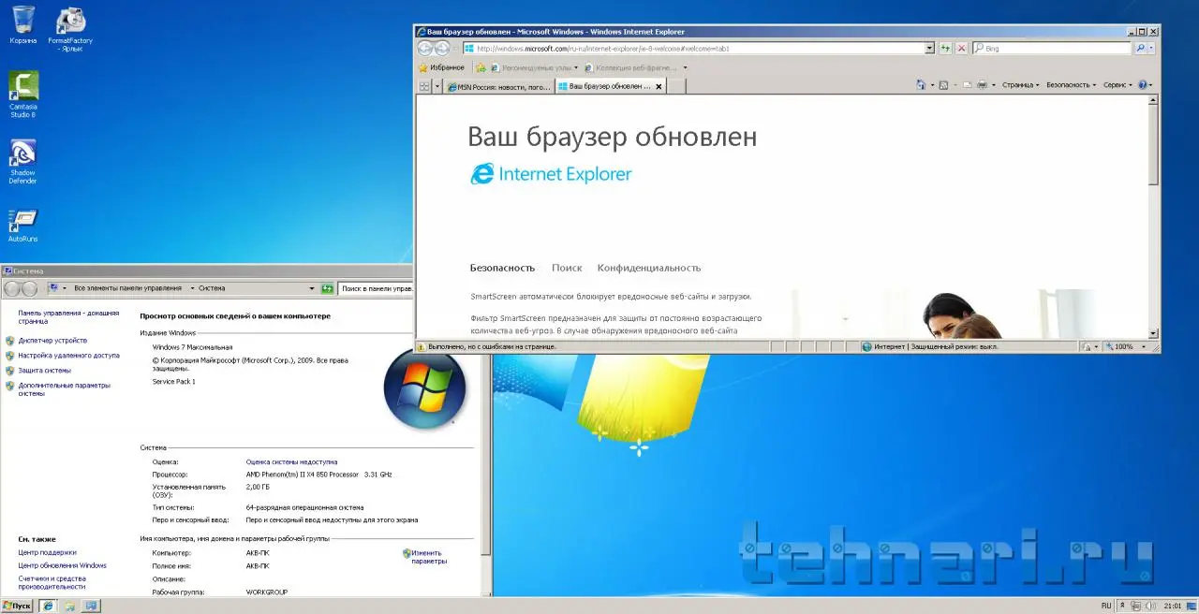The image size is (1199, 614).
Task: Open the Пуск start button
Action: 17,606
